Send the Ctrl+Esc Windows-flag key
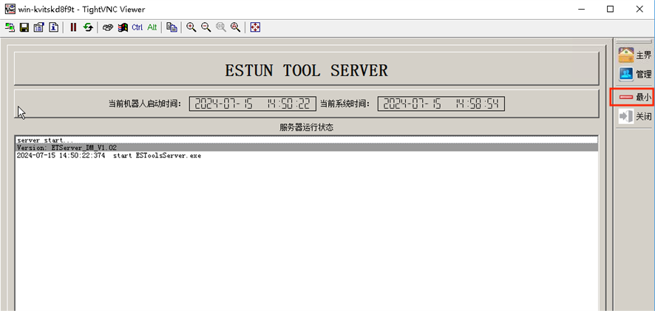 (x=122, y=27)
